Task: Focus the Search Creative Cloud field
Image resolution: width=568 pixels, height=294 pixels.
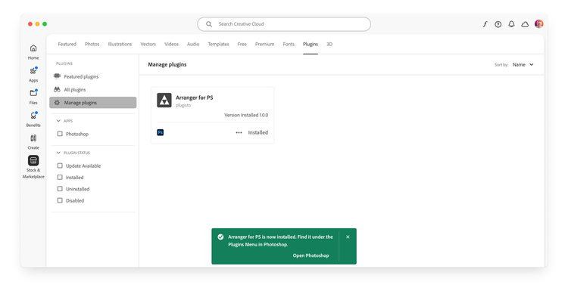Action: [284, 24]
